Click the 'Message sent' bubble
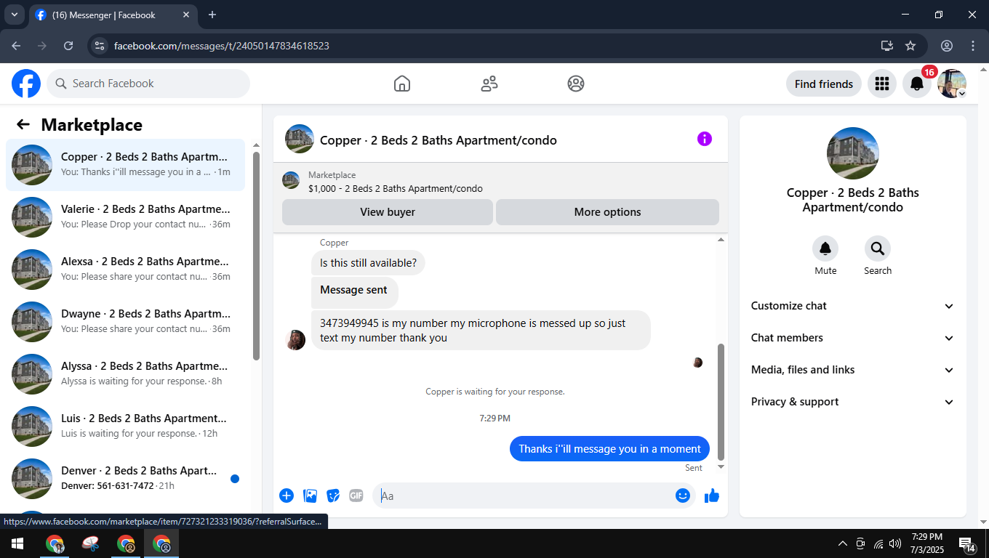The width and height of the screenshot is (989, 558). tap(354, 292)
